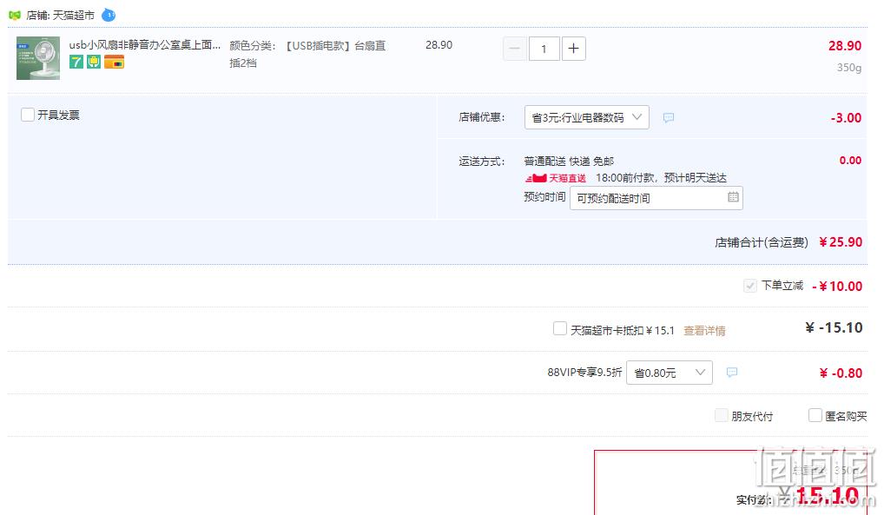Check the 开具发票 invoice checkbox

[28, 115]
